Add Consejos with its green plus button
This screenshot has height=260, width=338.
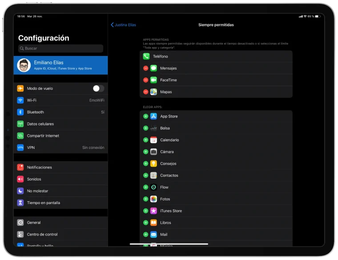[146, 164]
